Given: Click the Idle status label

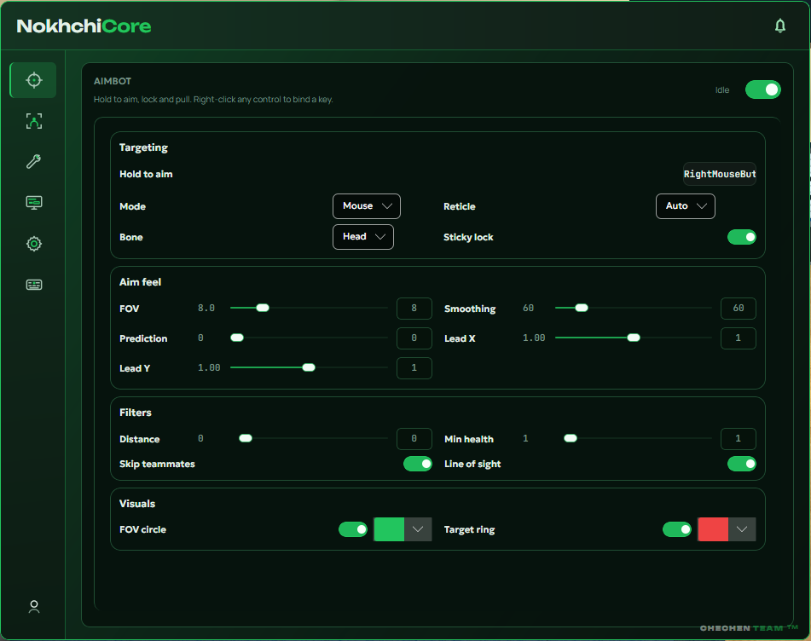Looking at the screenshot, I should pos(722,90).
